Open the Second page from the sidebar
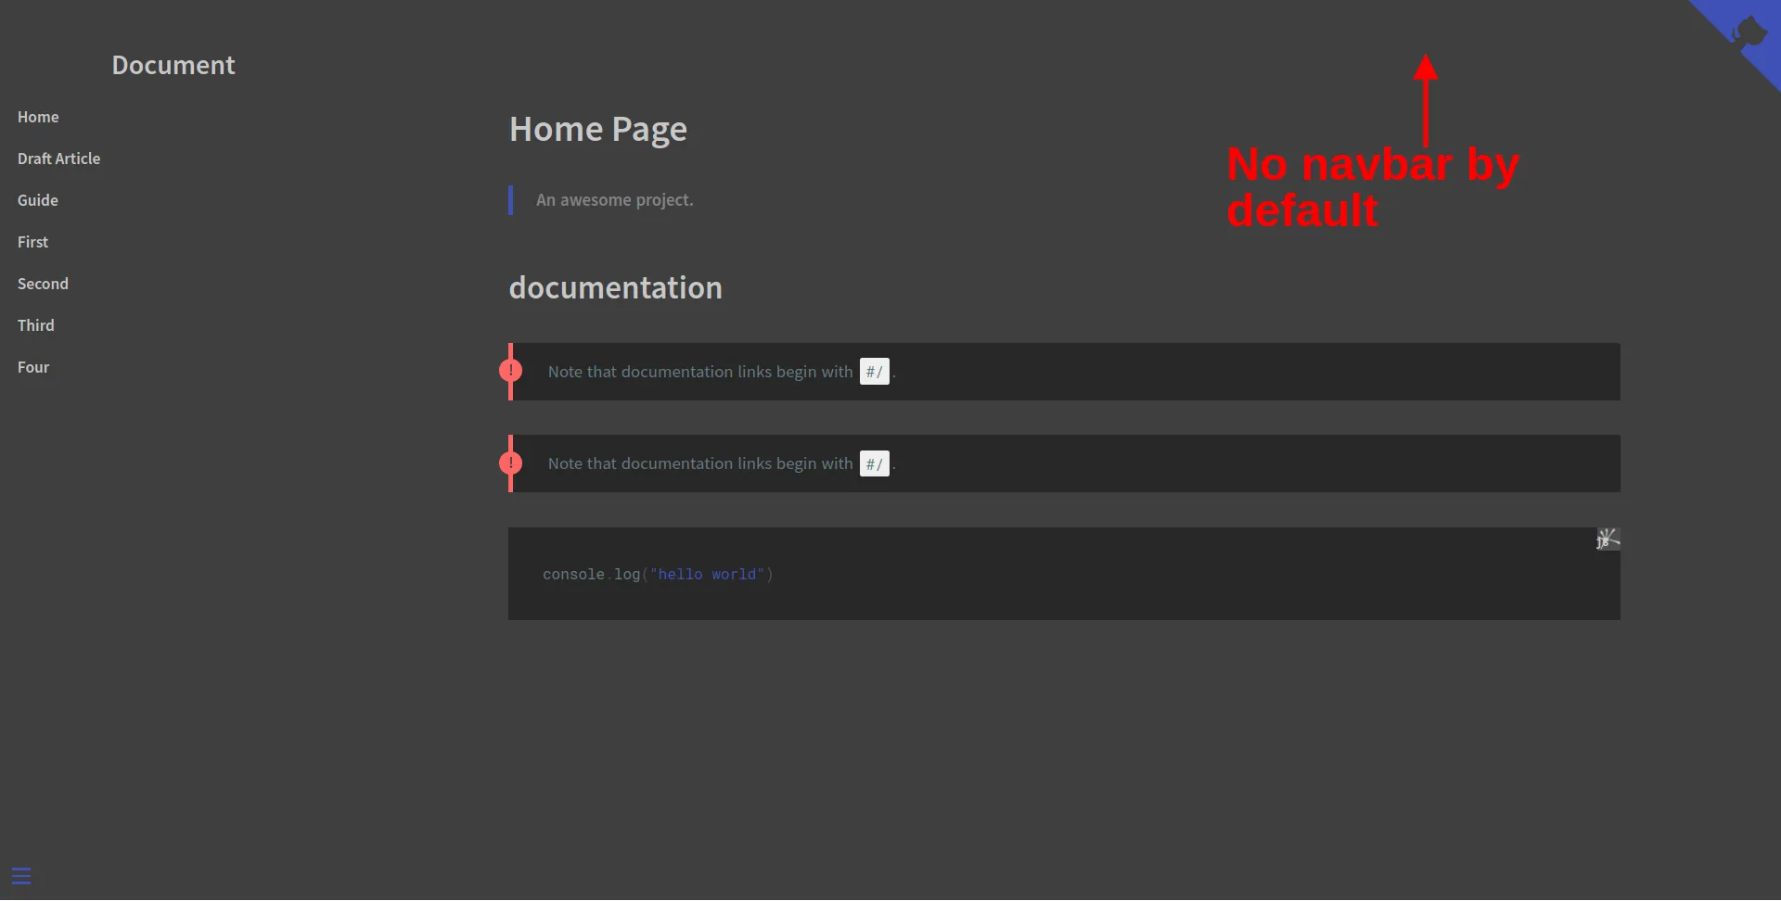Viewport: 1781px width, 901px height. click(43, 284)
